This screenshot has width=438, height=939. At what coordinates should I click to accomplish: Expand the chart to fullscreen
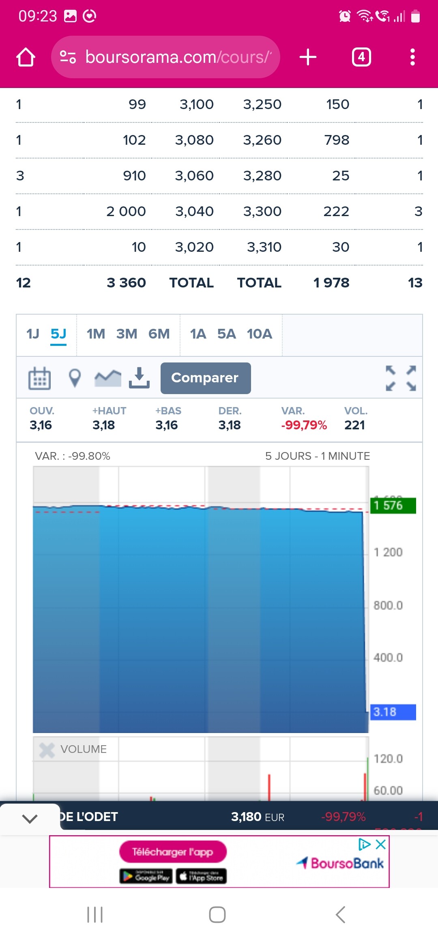(401, 378)
